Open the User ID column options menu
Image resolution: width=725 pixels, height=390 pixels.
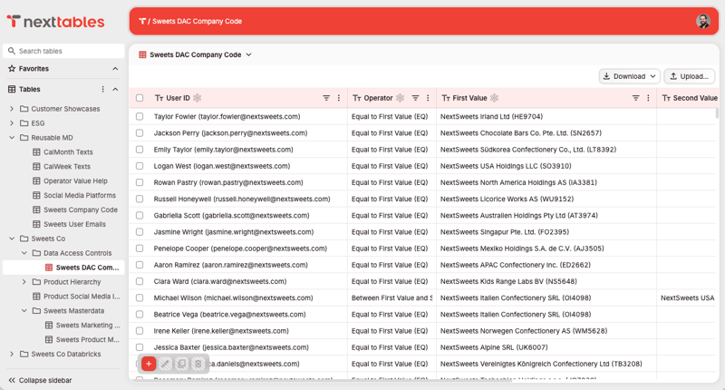[x=339, y=98]
